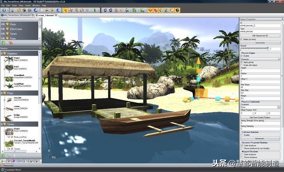Click the Id field animal_peccary_2
This screenshot has height=172, width=284.
pyautogui.click(x=260, y=26)
